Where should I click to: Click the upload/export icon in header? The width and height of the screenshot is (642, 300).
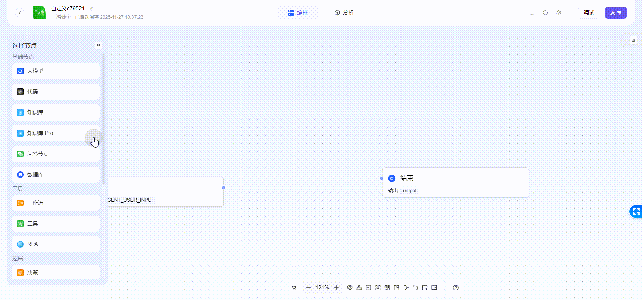click(x=532, y=13)
